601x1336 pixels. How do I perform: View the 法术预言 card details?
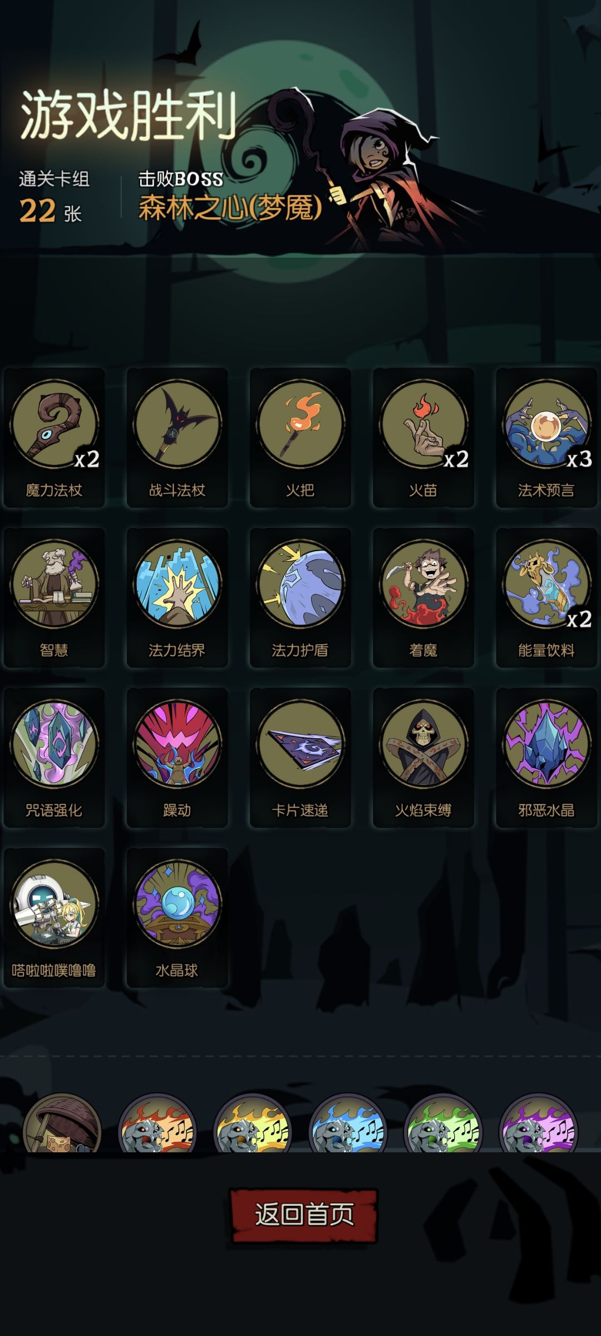(546, 438)
